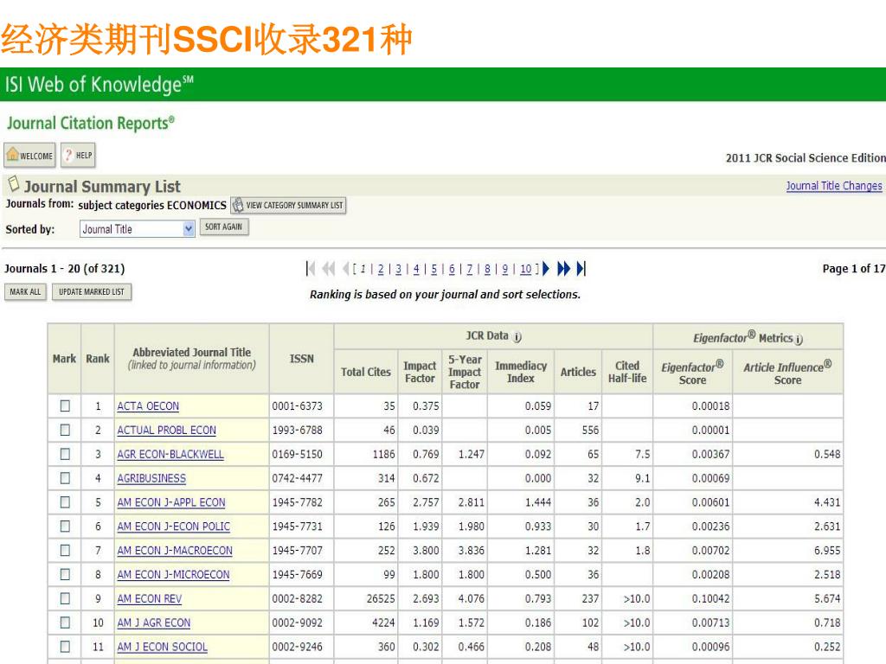Mark the AM ECON J-MACROECON checkbox
Screen dimensions: 886x664
point(65,550)
